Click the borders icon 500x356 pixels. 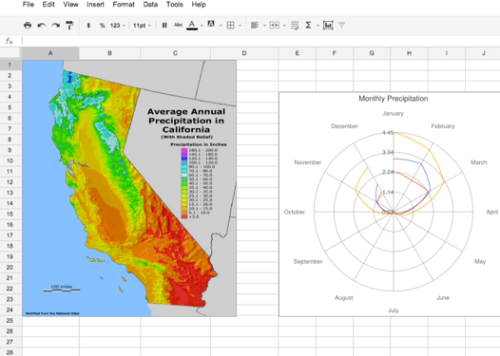[230, 25]
